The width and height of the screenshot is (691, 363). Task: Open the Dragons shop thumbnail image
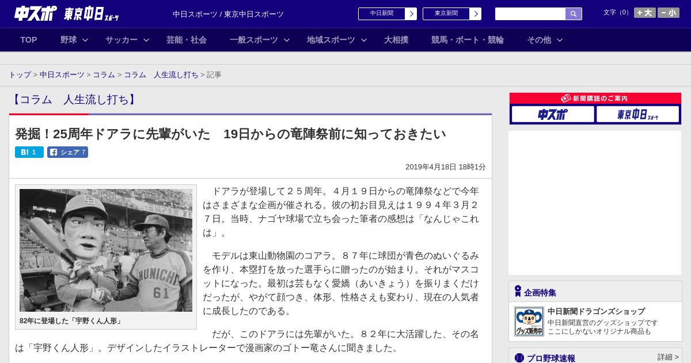click(x=529, y=322)
